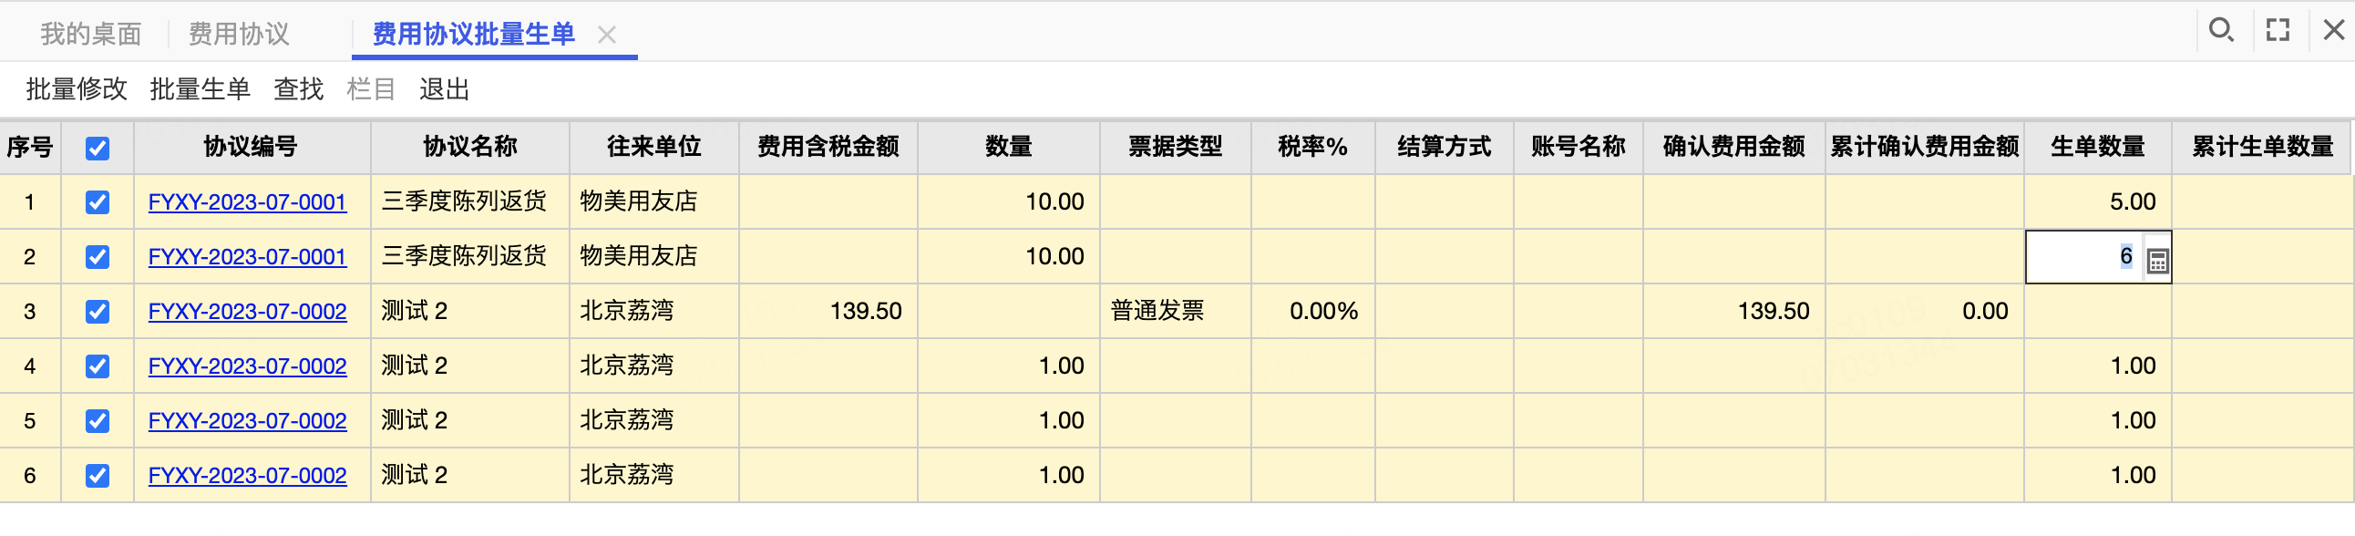Open link FYXY-2023-07-0001 in row 1
This screenshot has width=2355, height=536.
(247, 202)
